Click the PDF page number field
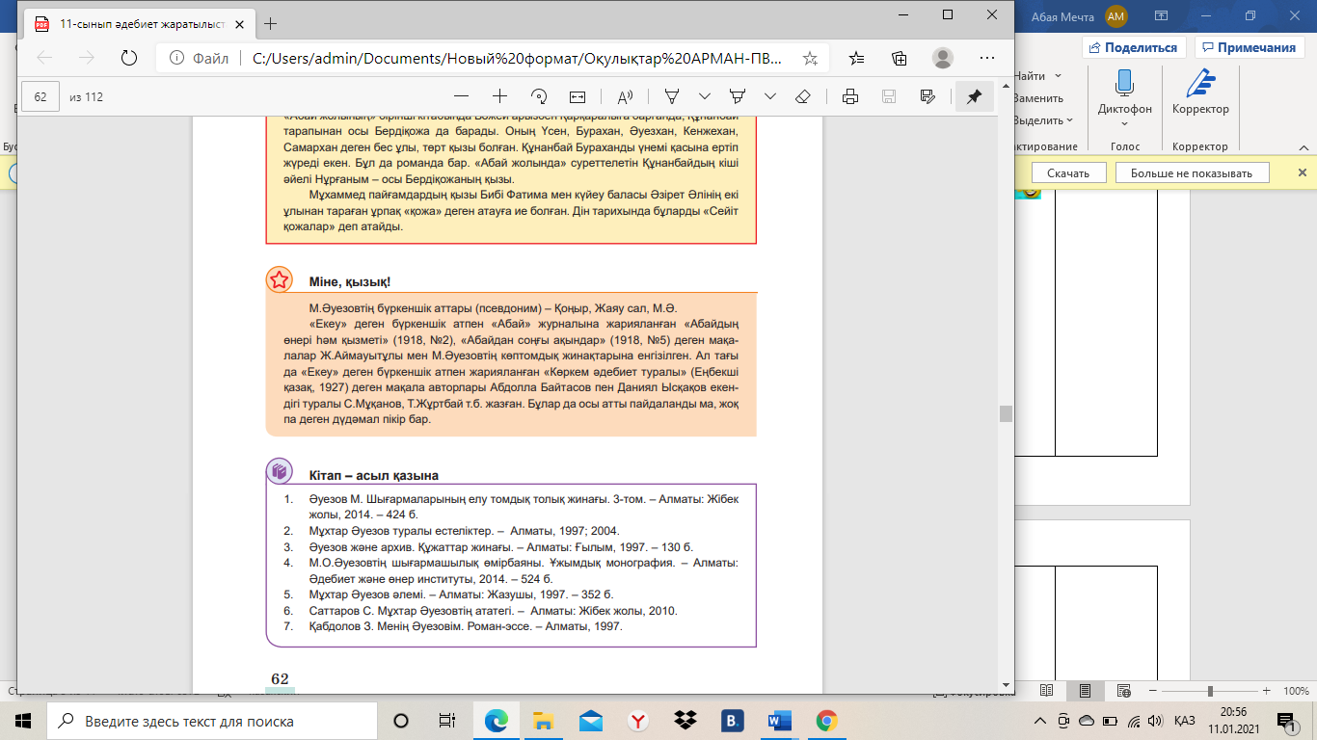Image resolution: width=1317 pixels, height=740 pixels. tap(40, 96)
